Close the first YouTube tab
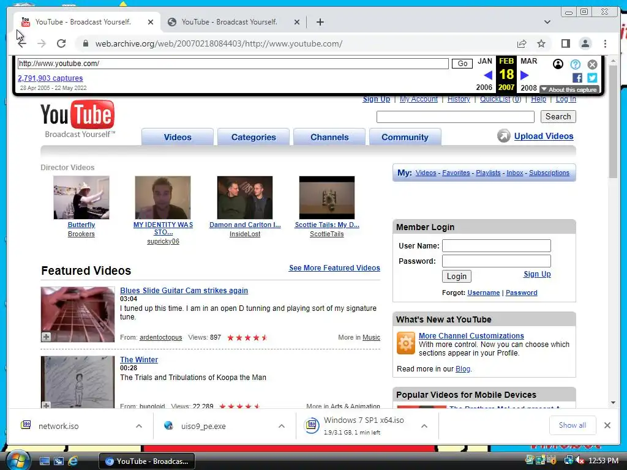This screenshot has width=627, height=470. point(151,22)
